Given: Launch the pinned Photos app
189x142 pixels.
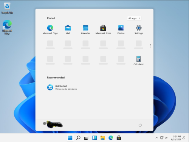Looking at the screenshot, I should (121, 30).
